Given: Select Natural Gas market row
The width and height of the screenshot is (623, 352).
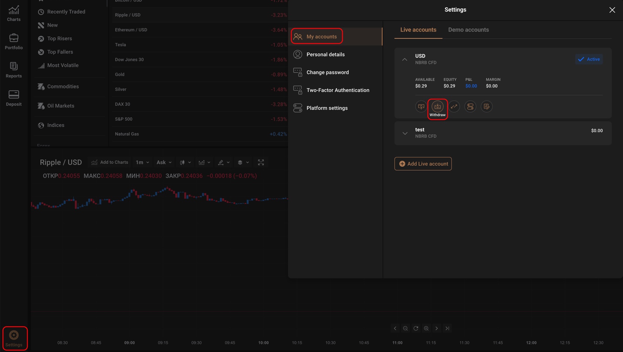Looking at the screenshot, I should [x=200, y=134].
